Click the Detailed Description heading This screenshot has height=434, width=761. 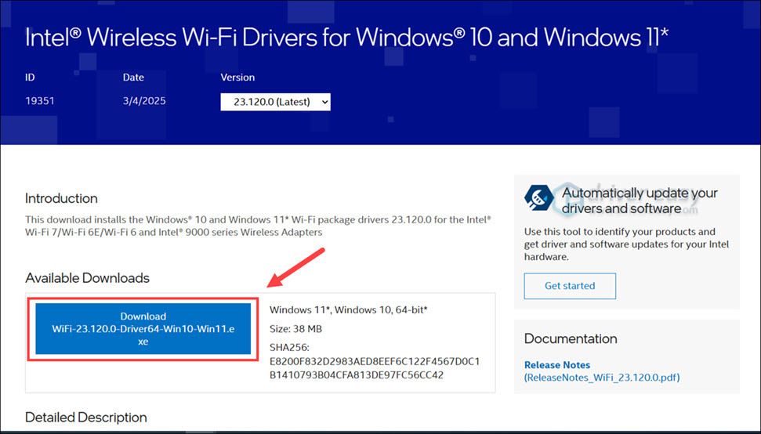85,418
